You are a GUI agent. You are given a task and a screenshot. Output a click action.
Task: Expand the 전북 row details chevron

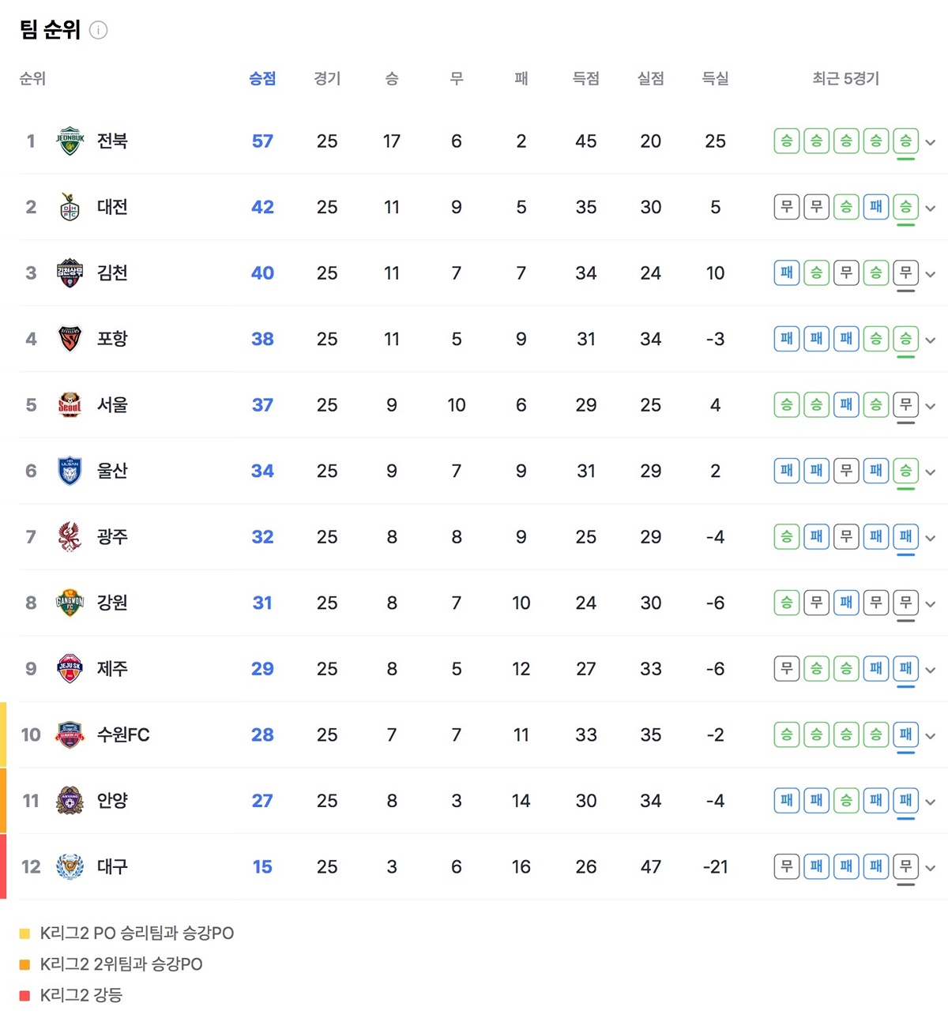pos(931,143)
